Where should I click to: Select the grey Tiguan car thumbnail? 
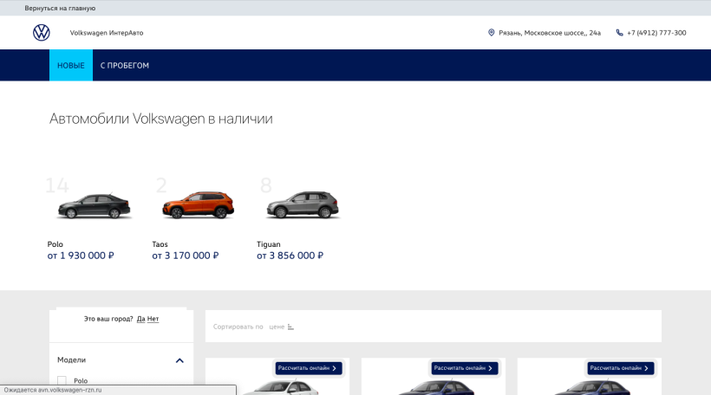click(303, 204)
